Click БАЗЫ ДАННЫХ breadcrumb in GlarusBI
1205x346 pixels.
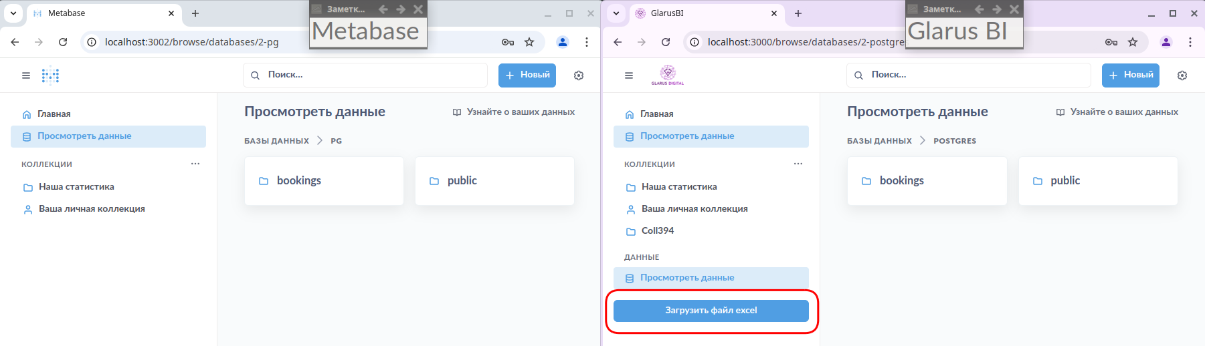(879, 141)
